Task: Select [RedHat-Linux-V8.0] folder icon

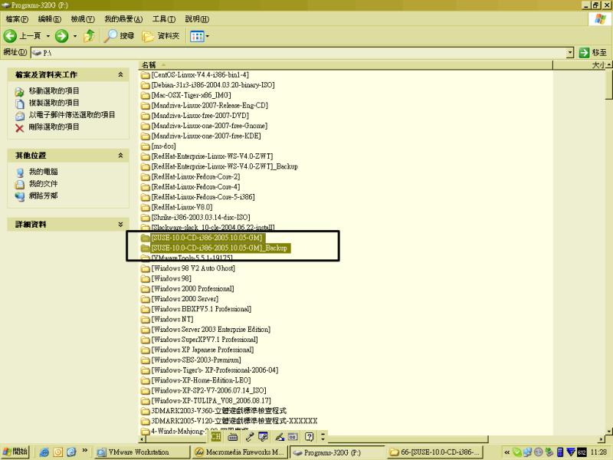Action: (146, 207)
